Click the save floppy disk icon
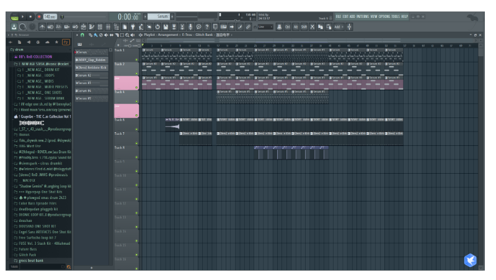Image resolution: width=496 pixels, height=280 pixels. coord(166,27)
